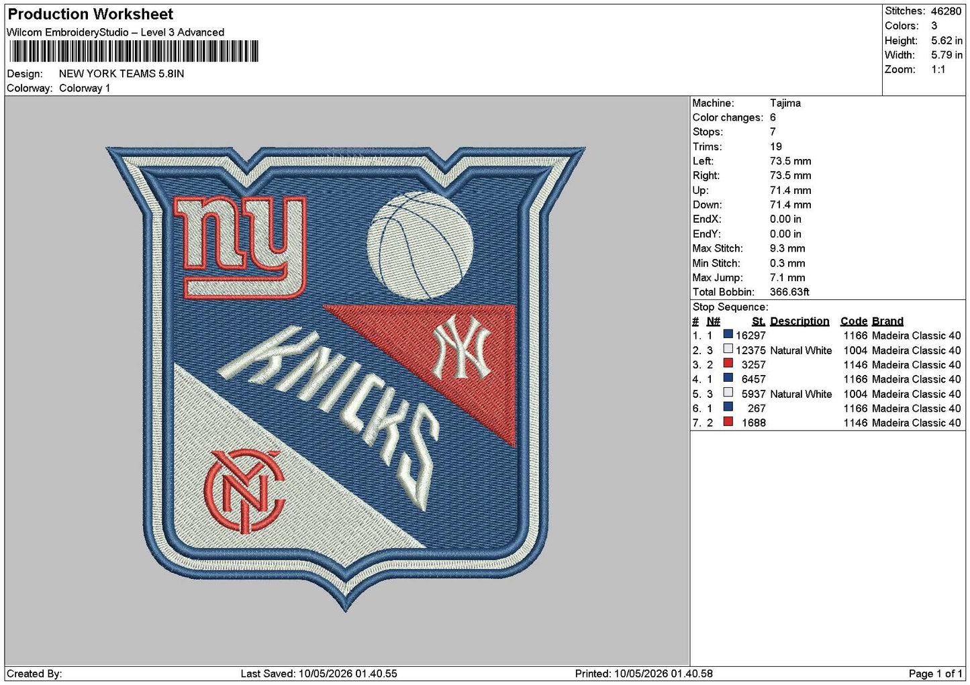Click 'Wilcom EmbroideryStudio – Level 3 Advanced' text
The height and width of the screenshot is (685, 970).
(115, 32)
